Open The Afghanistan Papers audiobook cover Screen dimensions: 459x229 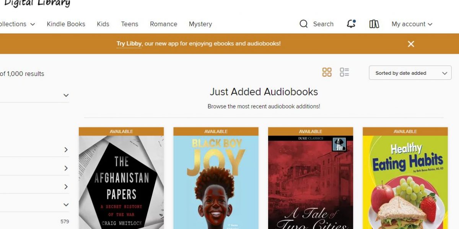(x=121, y=182)
